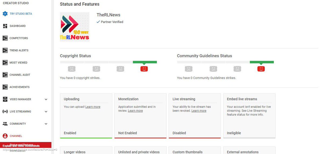Click the Live streaming Disabled status text
The width and height of the screenshot is (323, 154).
(179, 133)
